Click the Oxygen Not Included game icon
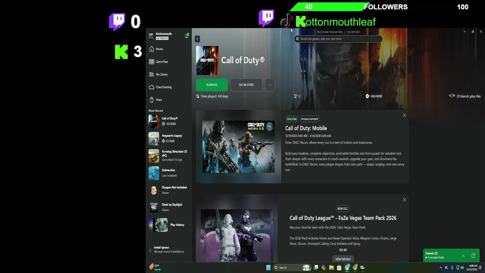The height and width of the screenshot is (273, 485). (x=154, y=190)
